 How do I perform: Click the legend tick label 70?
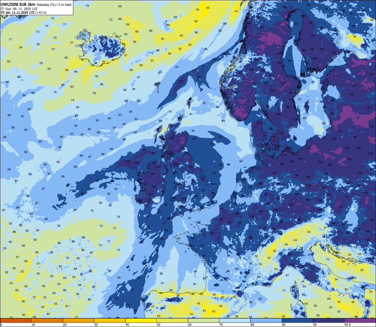tap(221, 325)
